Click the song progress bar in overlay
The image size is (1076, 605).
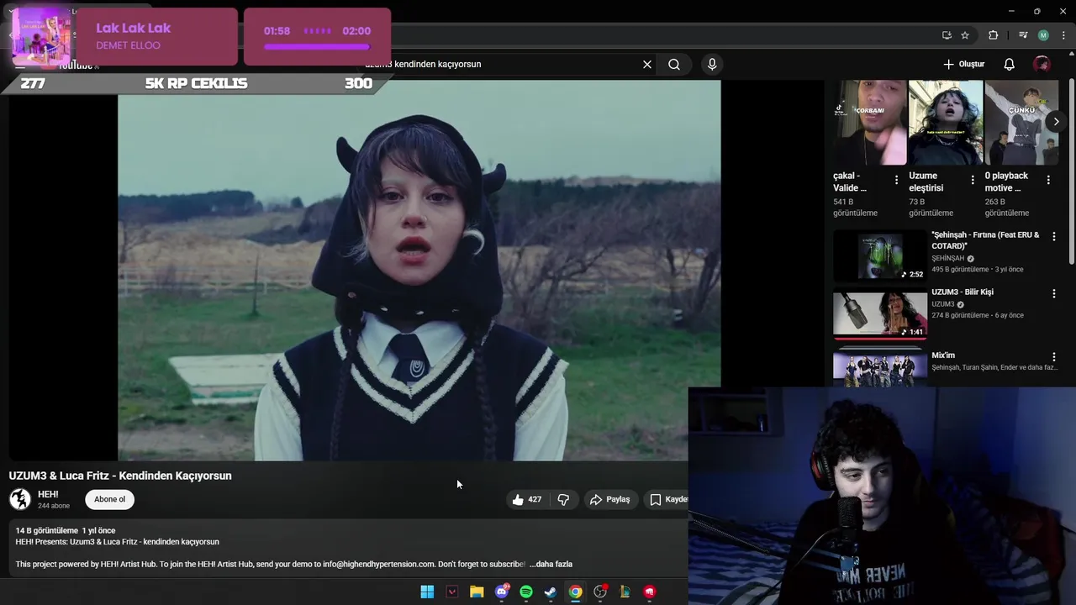[x=317, y=47]
